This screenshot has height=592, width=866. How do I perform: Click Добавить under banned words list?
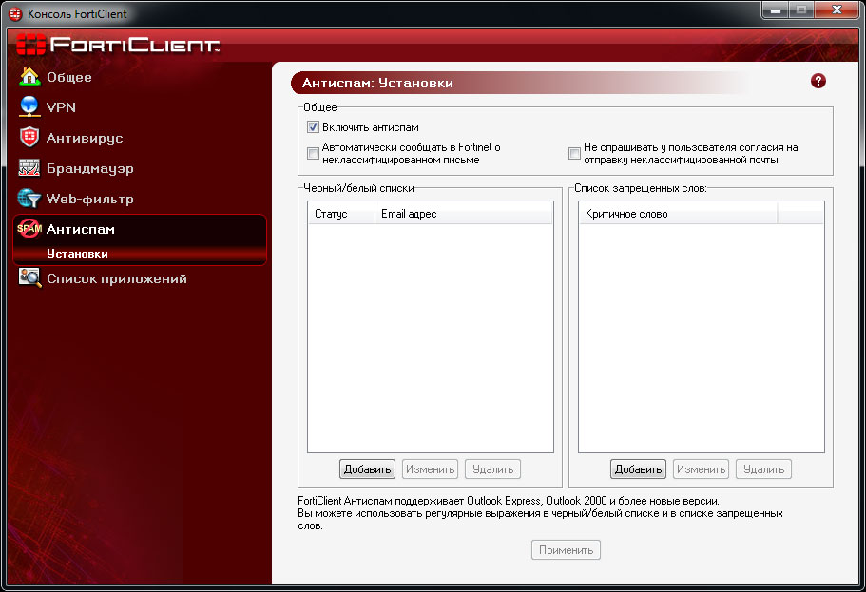638,468
